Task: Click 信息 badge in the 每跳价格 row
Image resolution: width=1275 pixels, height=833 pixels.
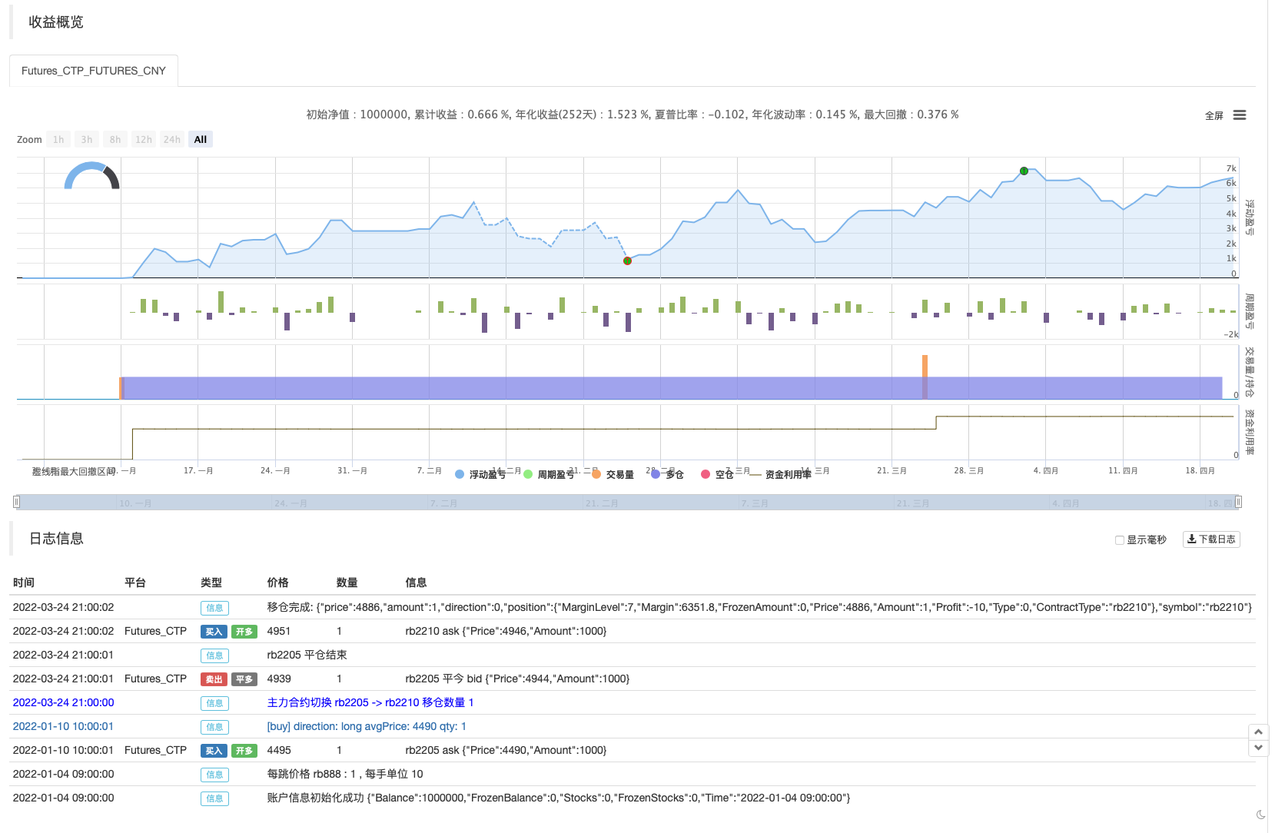Action: (x=214, y=775)
